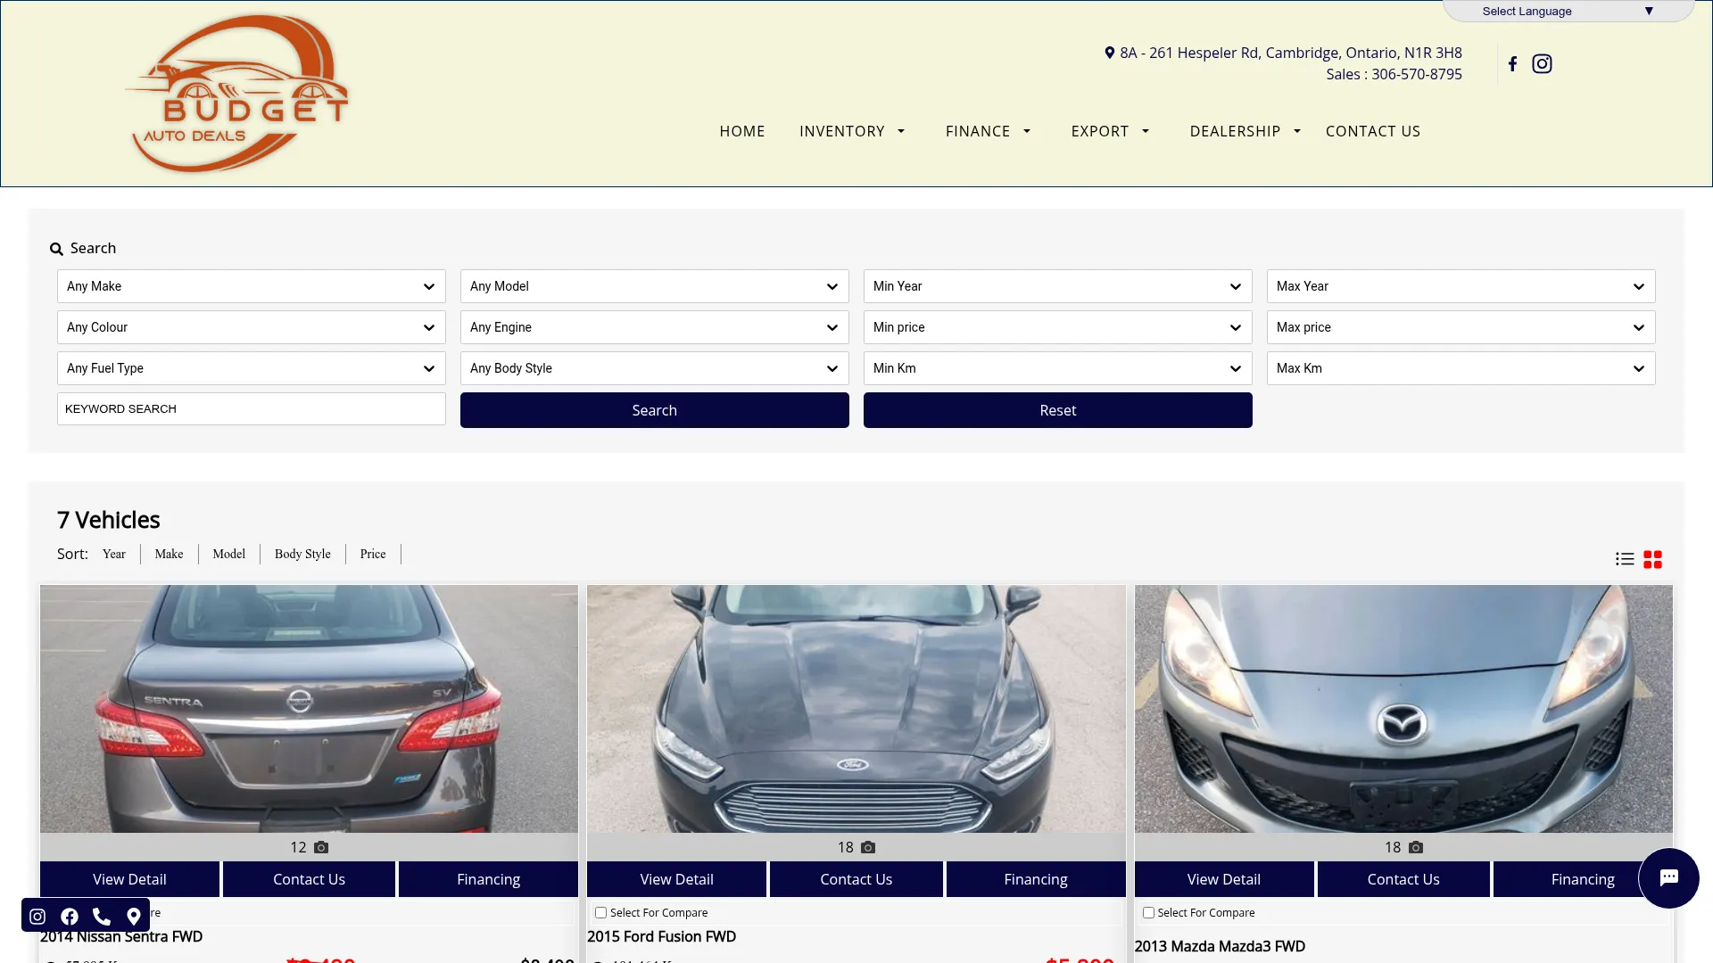Check Select For Compare on Mazda3

(x=1149, y=912)
